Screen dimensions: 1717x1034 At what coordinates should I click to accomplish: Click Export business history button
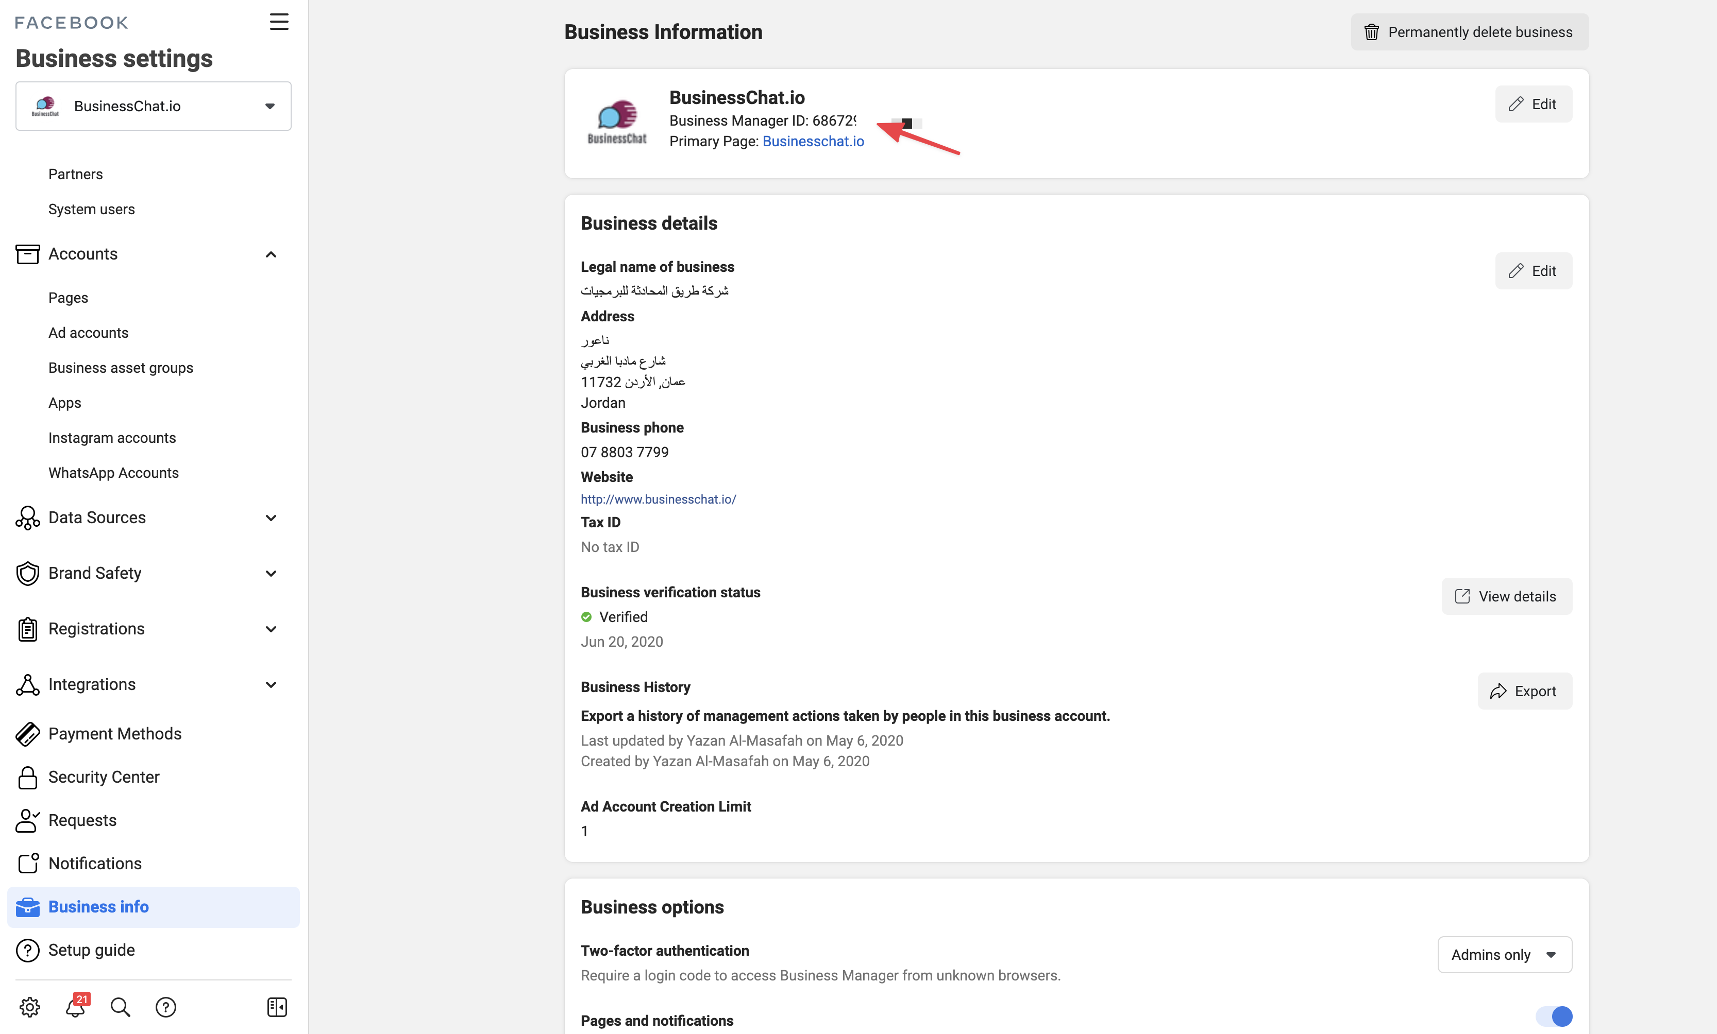1525,692
